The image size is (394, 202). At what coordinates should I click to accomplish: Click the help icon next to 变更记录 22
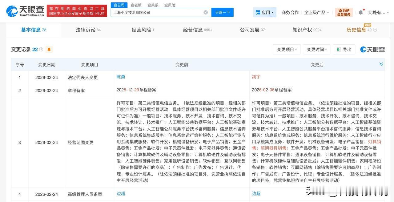point(41,50)
